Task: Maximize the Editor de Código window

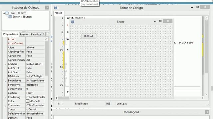Action: click(x=197, y=7)
